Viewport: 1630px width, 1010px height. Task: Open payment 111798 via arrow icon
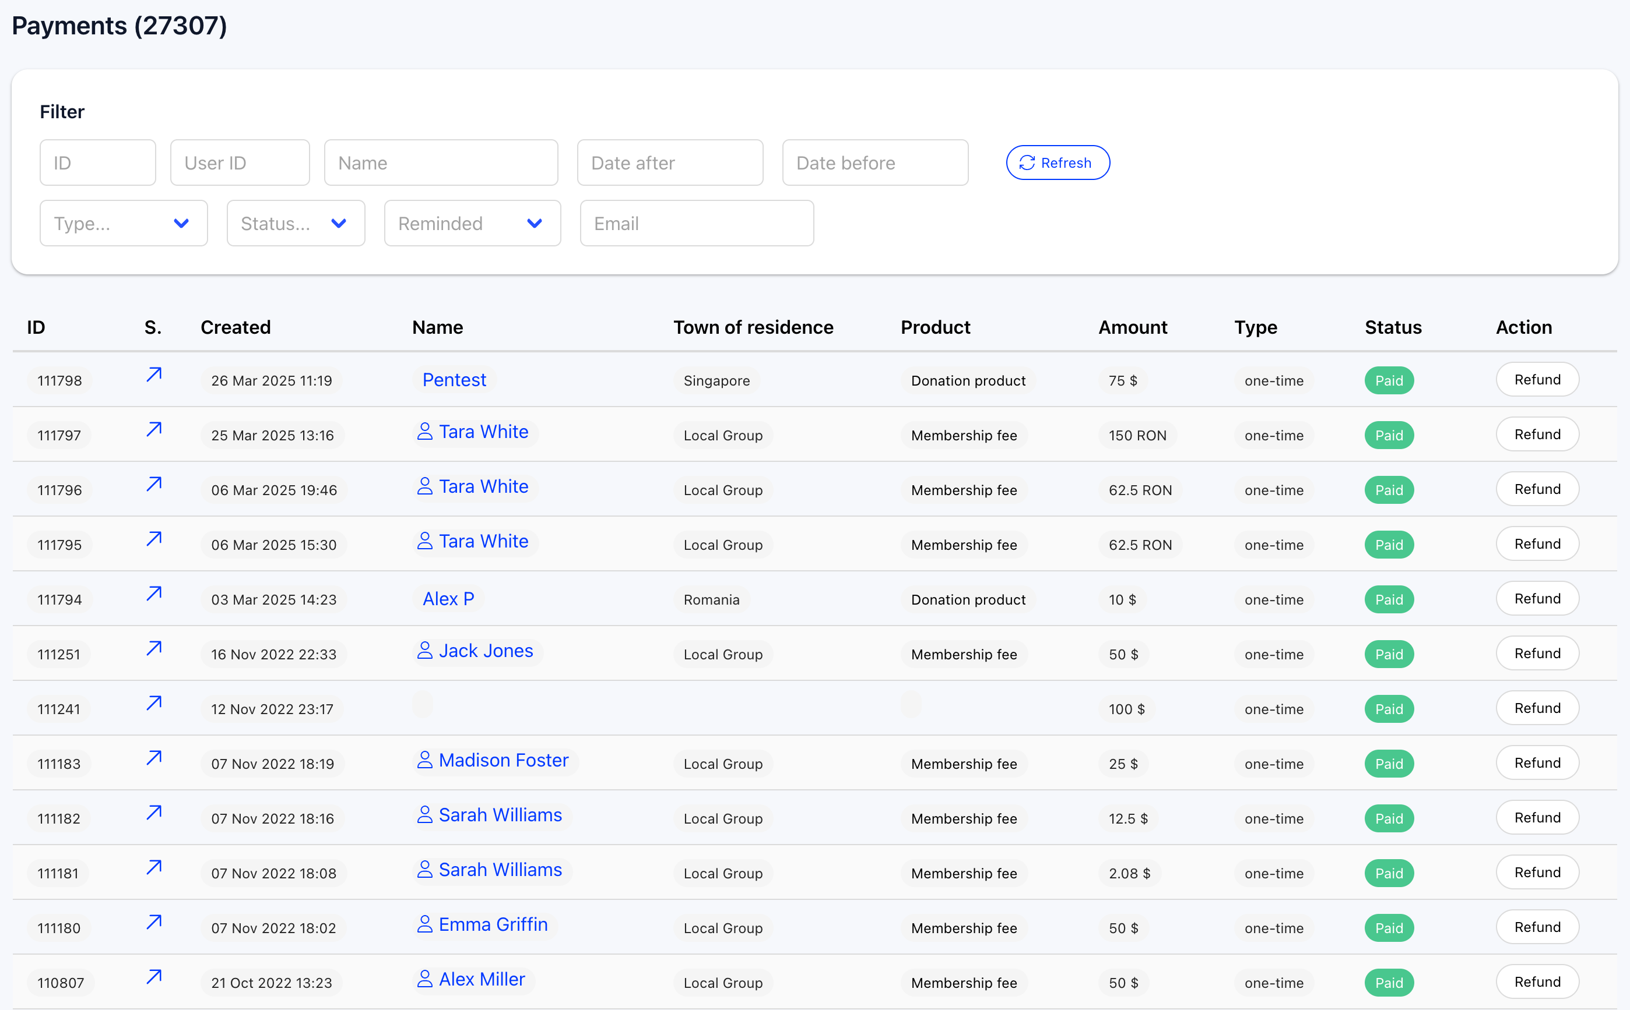[154, 375]
